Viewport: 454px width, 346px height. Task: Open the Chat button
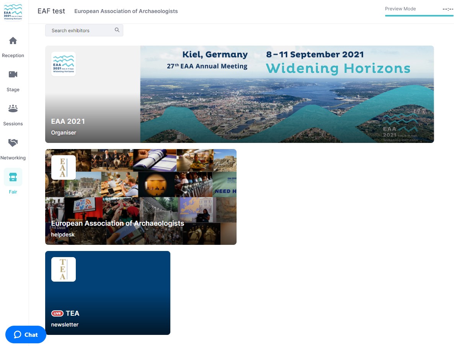click(x=26, y=335)
